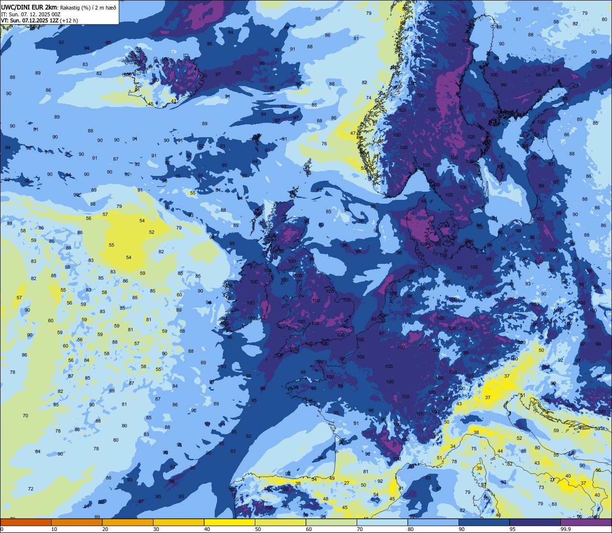Viewport: 612px width, 533px height.
Task: Click the legend tick label 60
Action: [309, 529]
